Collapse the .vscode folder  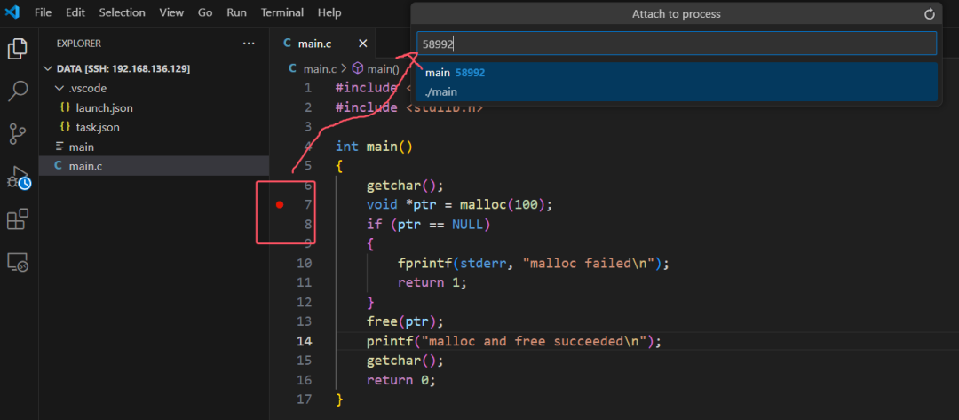click(x=59, y=89)
